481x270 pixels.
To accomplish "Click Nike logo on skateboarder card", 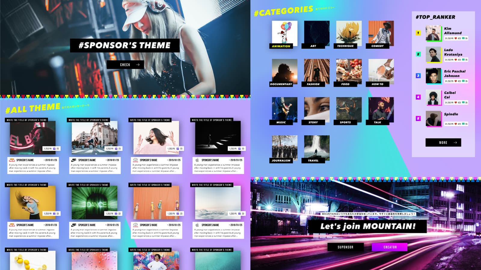I will pos(74,160).
